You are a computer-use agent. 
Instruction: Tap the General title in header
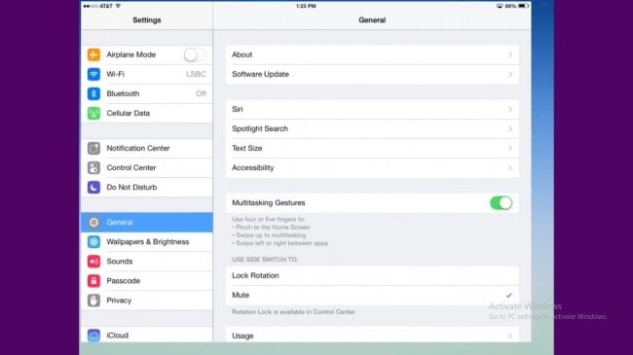pyautogui.click(x=372, y=19)
